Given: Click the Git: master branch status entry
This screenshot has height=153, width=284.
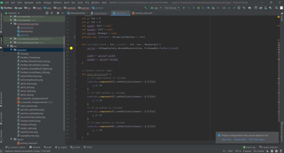Looking at the screenshot, I should pyautogui.click(x=259, y=151).
